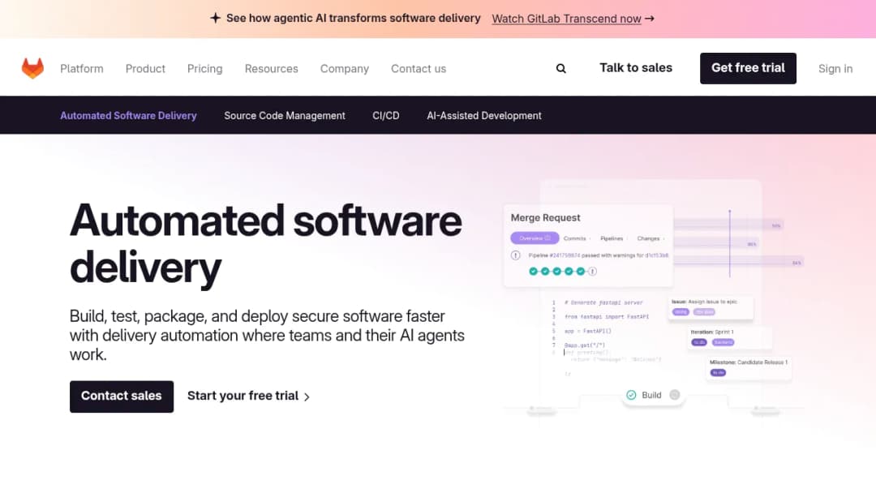Viewport: 876px width, 493px height.
Task: Open the Product menu
Action: tap(145, 69)
